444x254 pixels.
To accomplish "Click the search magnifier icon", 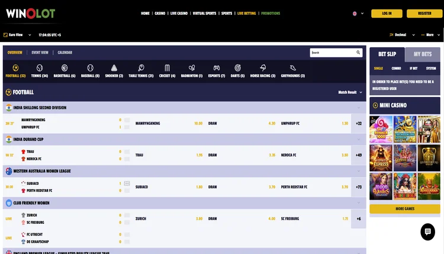I will tap(358, 53).
